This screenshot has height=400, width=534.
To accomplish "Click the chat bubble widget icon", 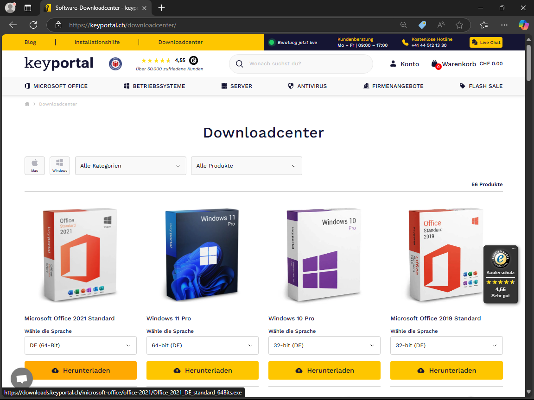I will tap(22, 379).
